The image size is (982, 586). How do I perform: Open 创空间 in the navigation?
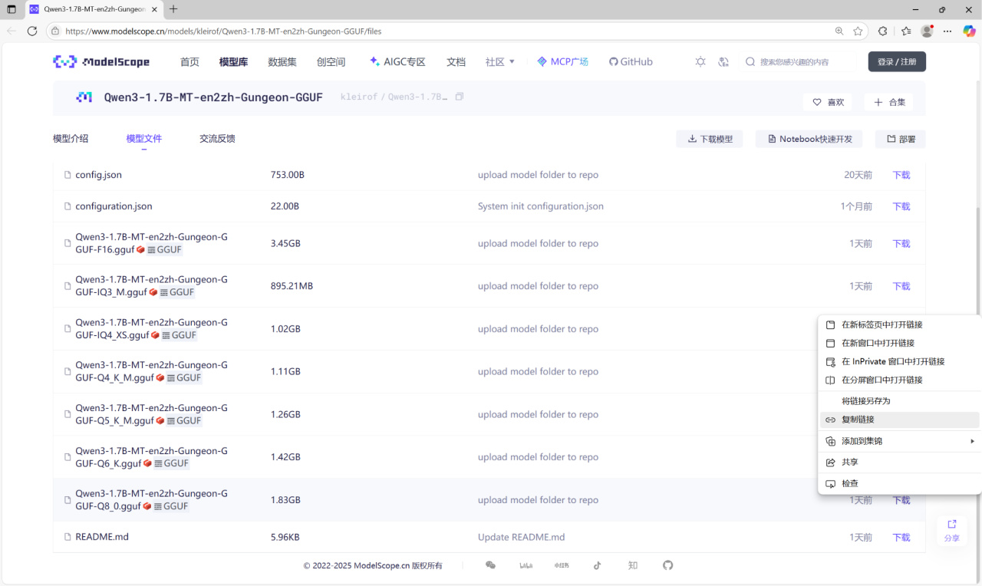[331, 62]
